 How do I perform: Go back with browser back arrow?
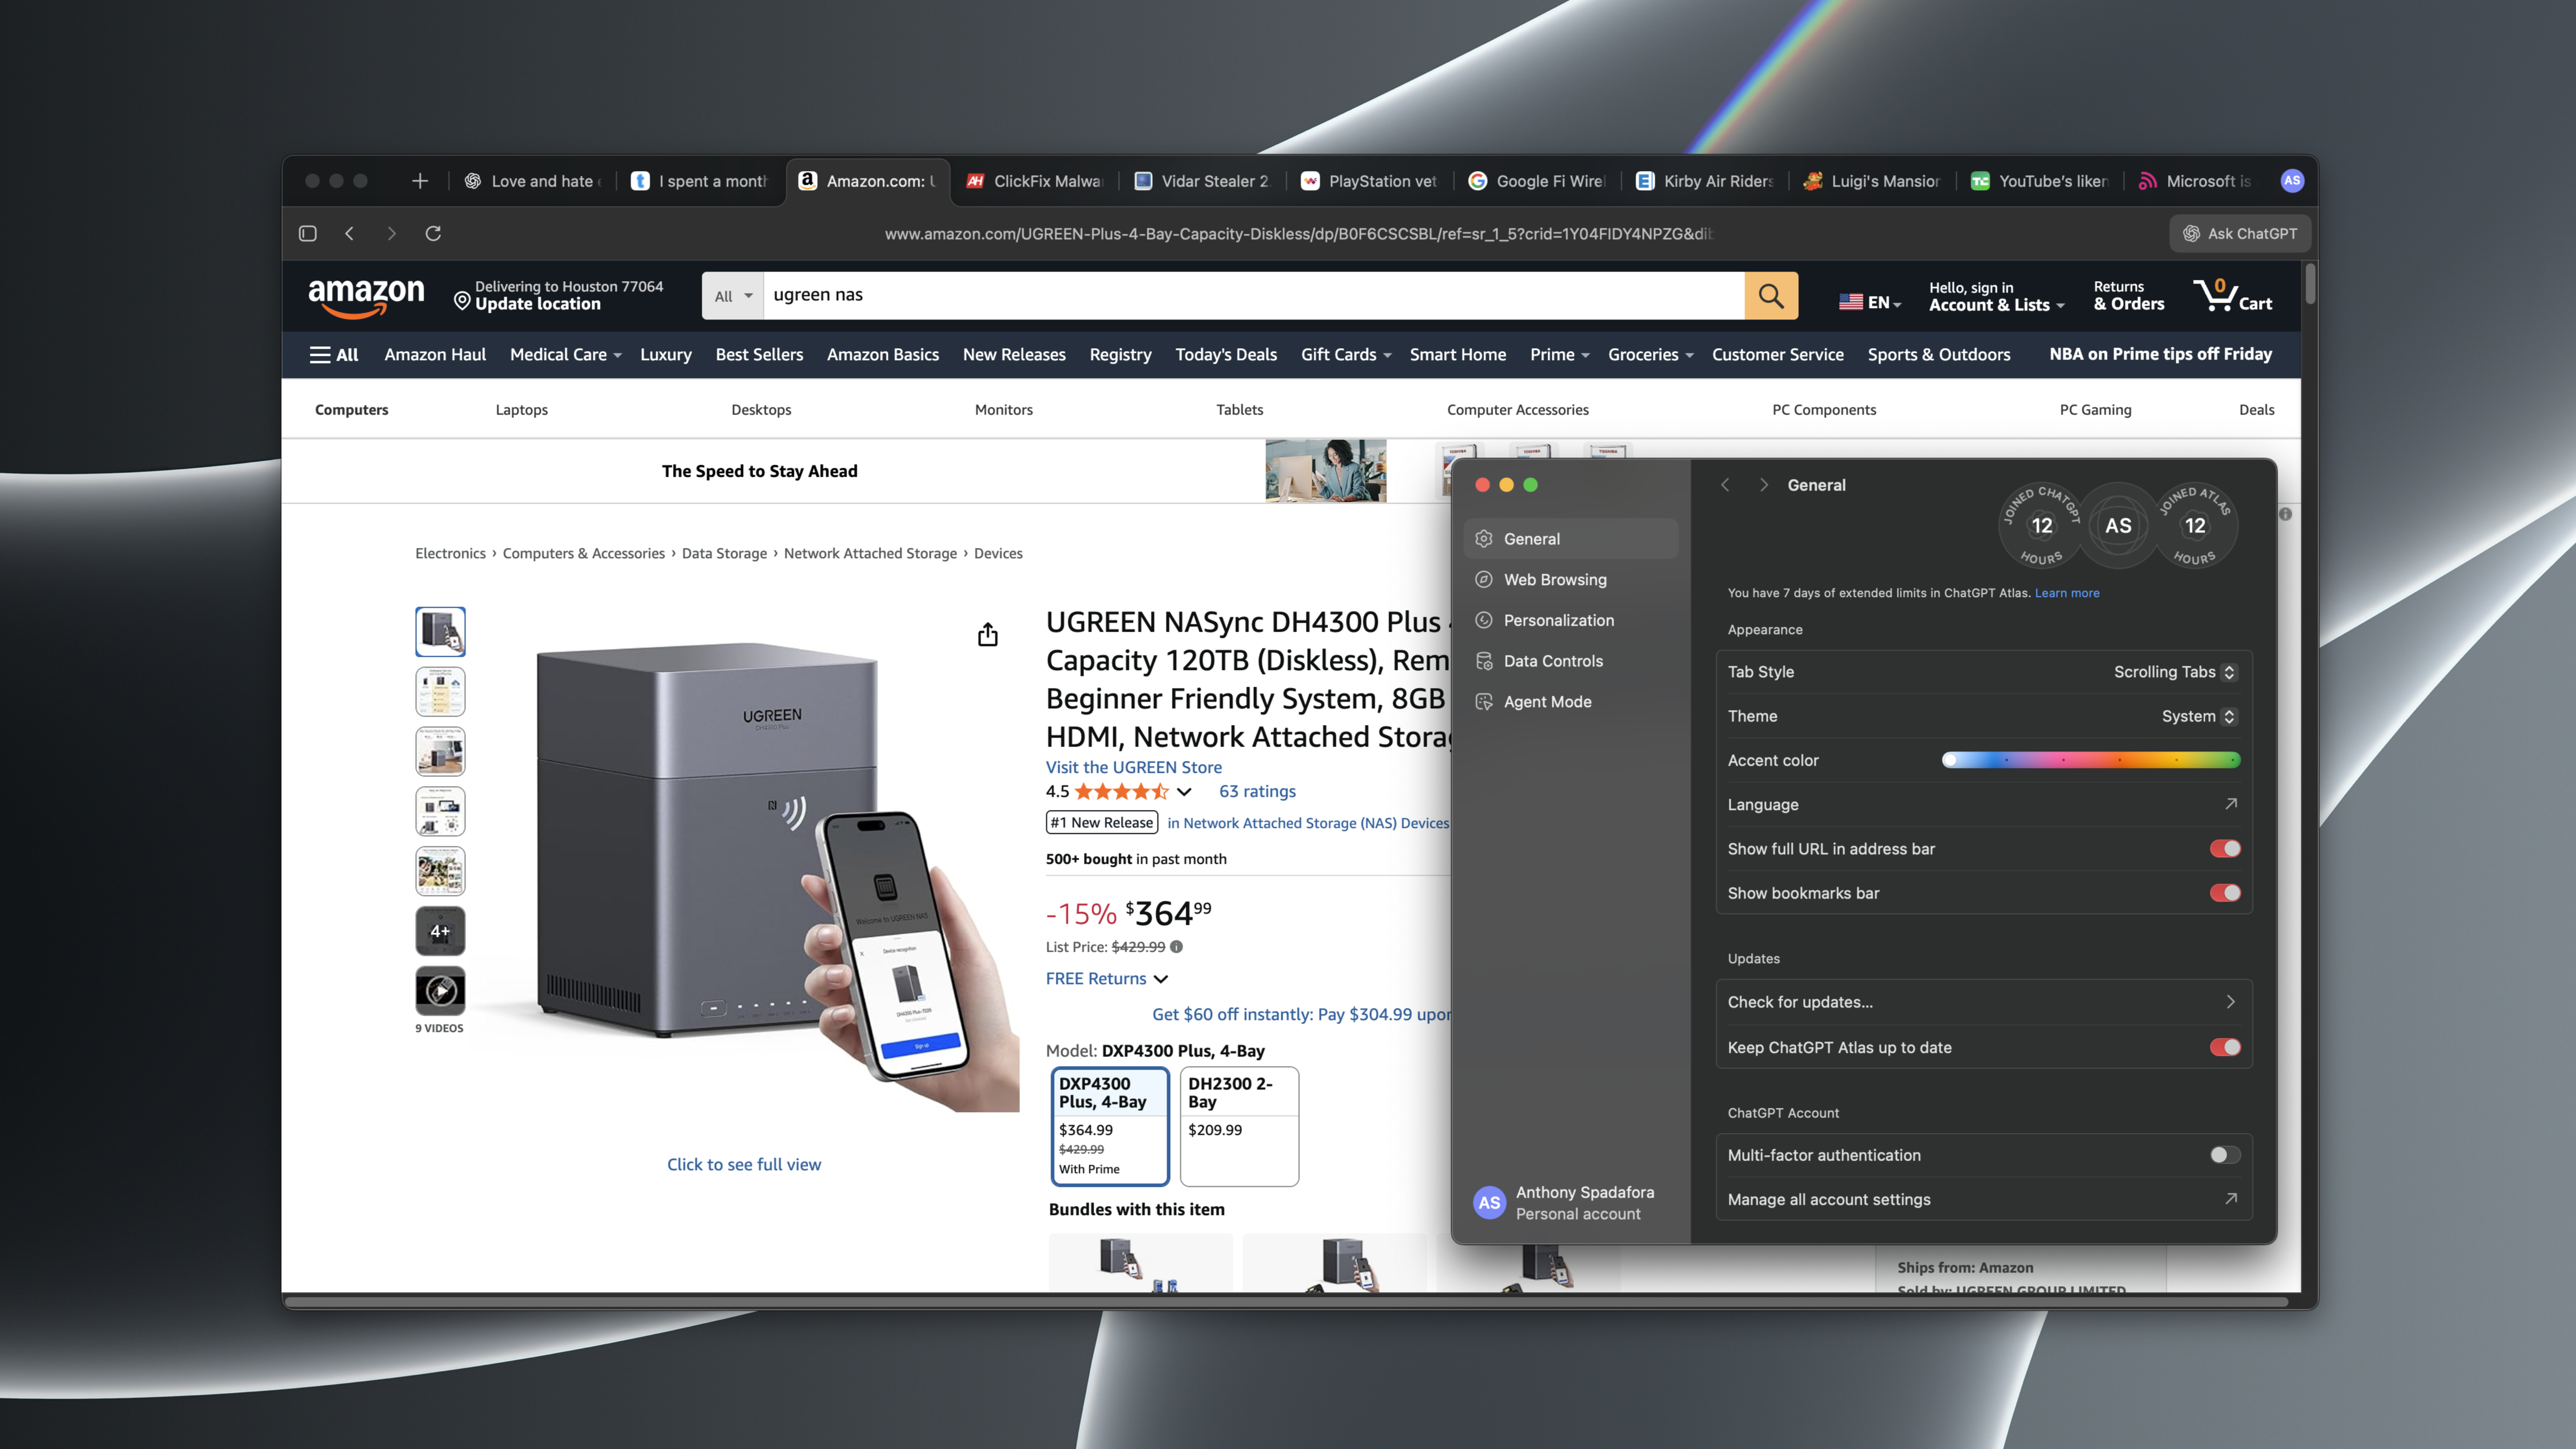[349, 233]
